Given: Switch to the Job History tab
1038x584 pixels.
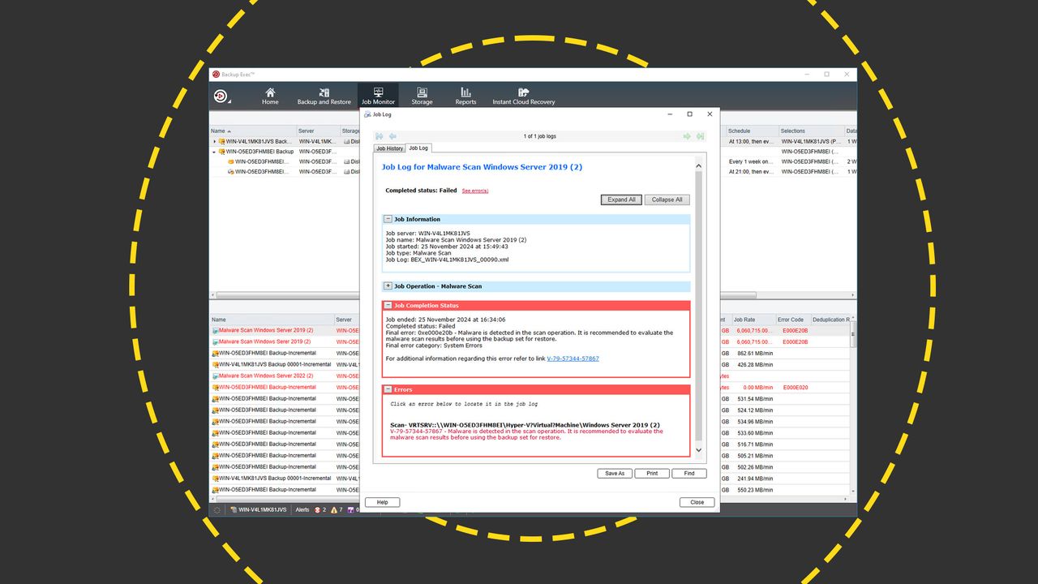Looking at the screenshot, I should click(x=389, y=148).
